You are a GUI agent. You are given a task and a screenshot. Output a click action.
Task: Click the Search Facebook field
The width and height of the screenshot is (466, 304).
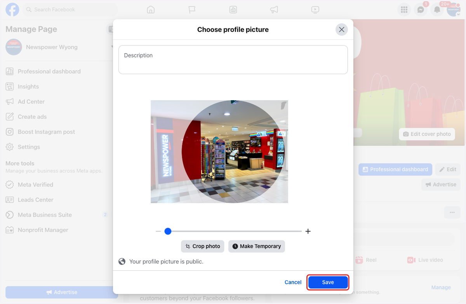point(70,9)
